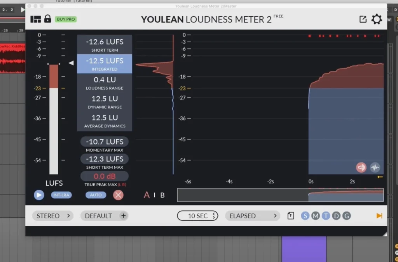This screenshot has width=398, height=262.
Task: Change the 10 SEC time window
Action: pyautogui.click(x=197, y=216)
